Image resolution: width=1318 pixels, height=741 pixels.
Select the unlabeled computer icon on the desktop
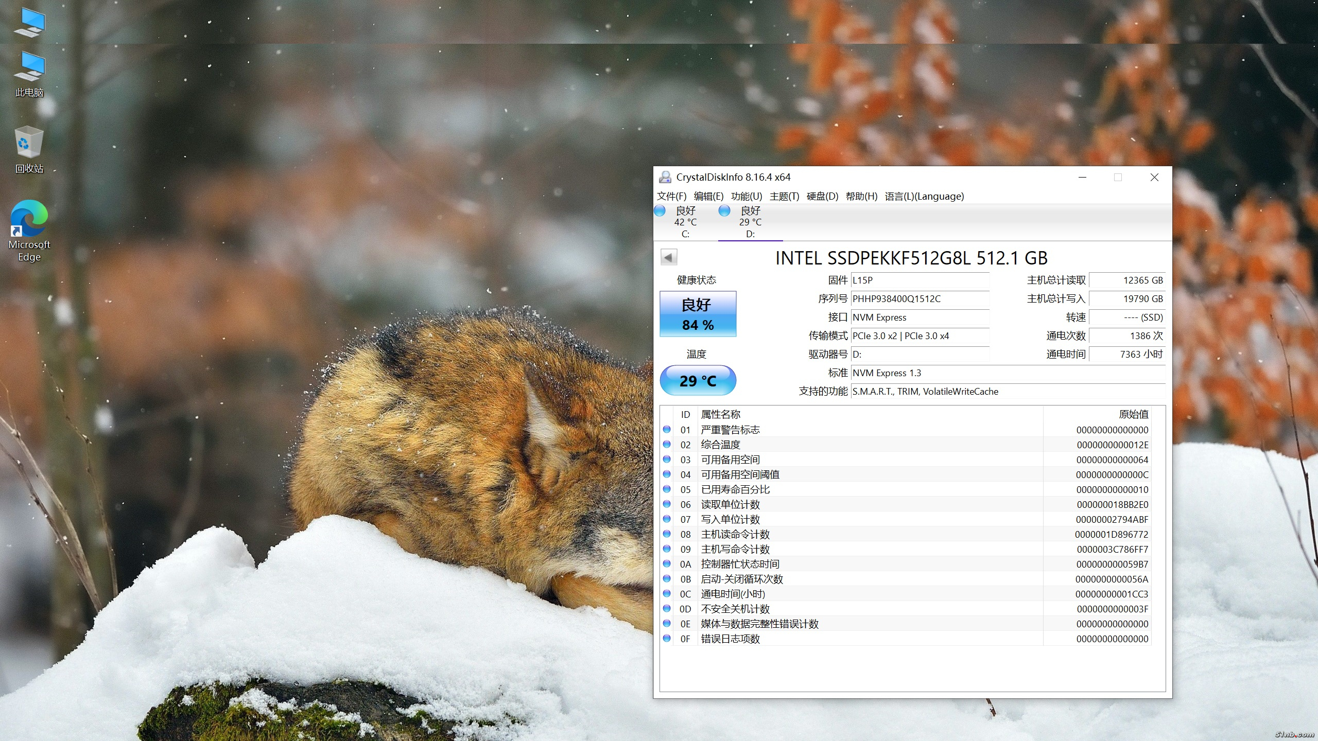[x=29, y=23]
